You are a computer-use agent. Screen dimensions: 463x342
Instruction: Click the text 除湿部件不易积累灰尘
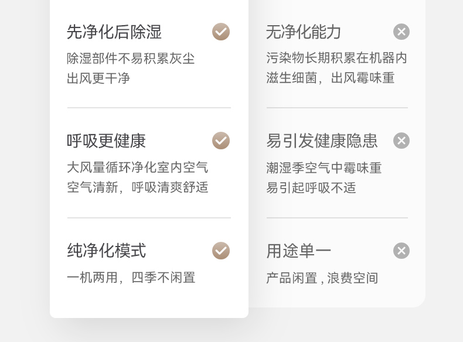131,59
